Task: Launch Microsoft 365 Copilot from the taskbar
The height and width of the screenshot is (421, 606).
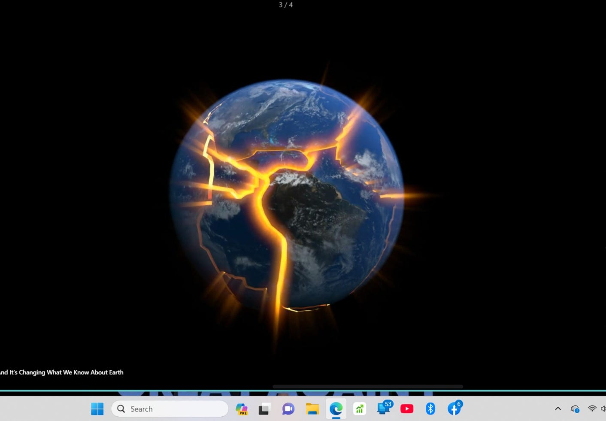Action: point(242,409)
